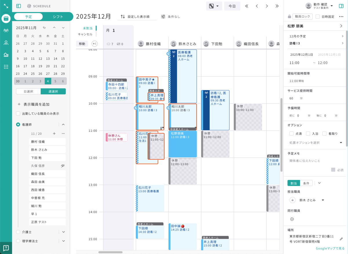Click the 職員ロック button
This screenshot has width=348, height=254.
coord(302,17)
